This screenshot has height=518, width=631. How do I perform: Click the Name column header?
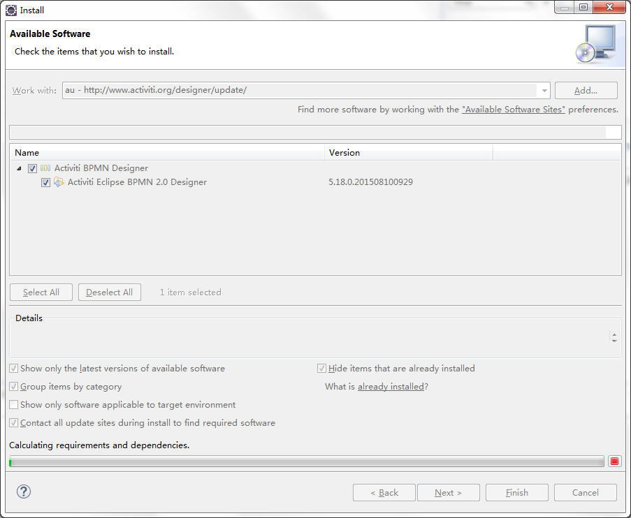(167, 153)
